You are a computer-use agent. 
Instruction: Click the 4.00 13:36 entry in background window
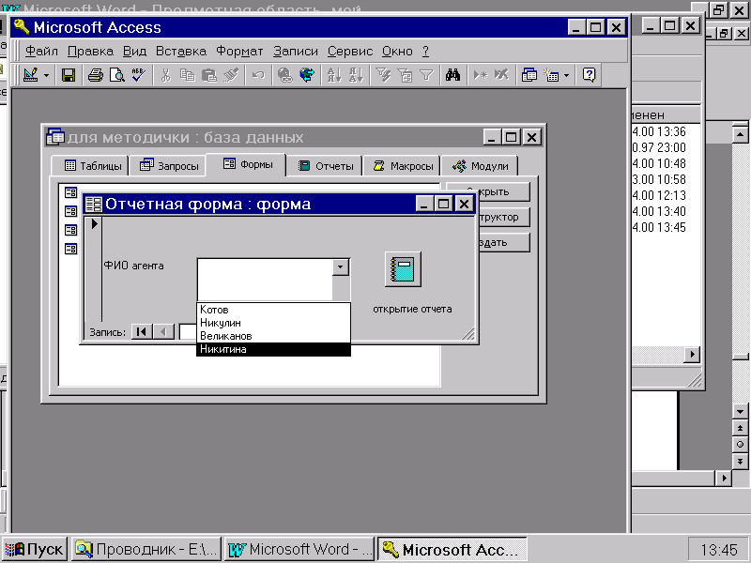(659, 131)
